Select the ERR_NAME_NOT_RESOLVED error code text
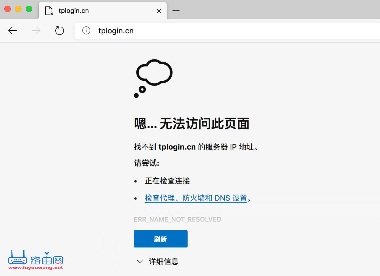This screenshot has width=380, height=276. click(177, 219)
